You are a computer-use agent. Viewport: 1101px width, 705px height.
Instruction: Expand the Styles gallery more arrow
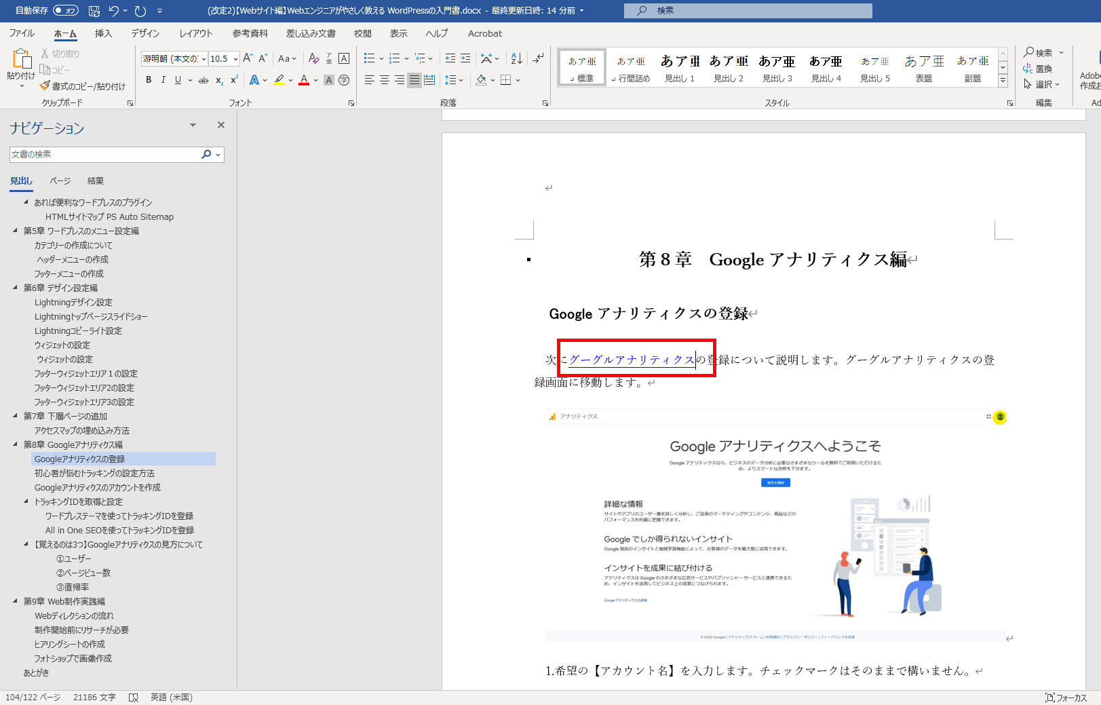pos(1003,81)
